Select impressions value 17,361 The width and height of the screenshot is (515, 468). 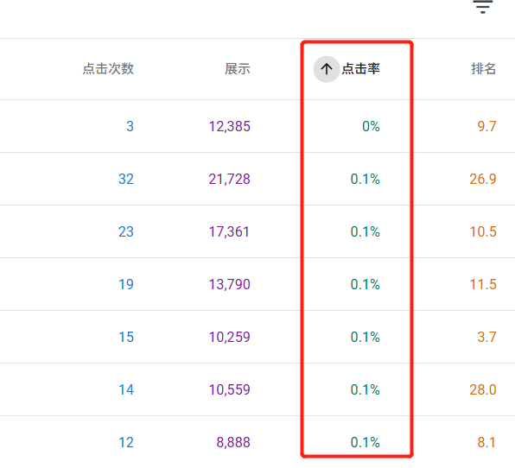229,231
